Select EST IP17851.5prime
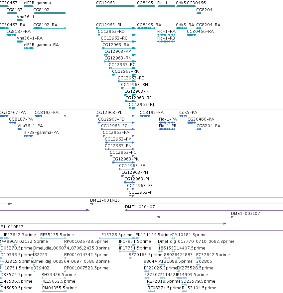This screenshot has width=283, height=293. pyautogui.click(x=135, y=242)
